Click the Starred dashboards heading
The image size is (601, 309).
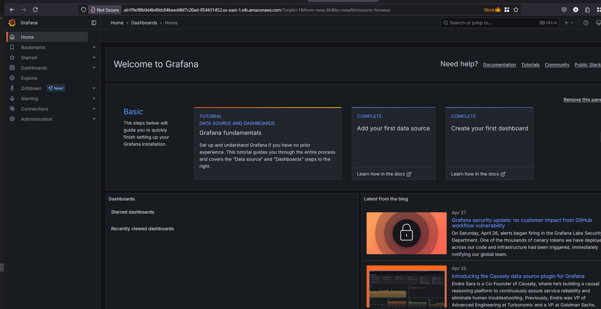pyautogui.click(x=133, y=212)
